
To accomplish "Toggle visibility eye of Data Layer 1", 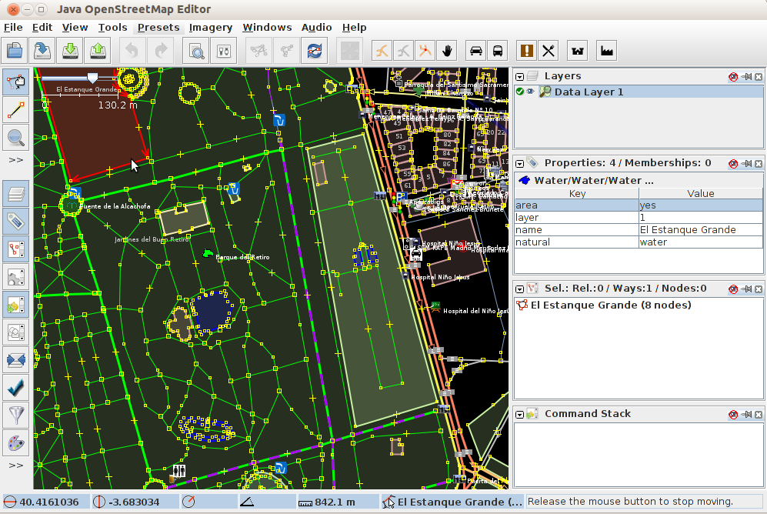I will pyautogui.click(x=530, y=92).
